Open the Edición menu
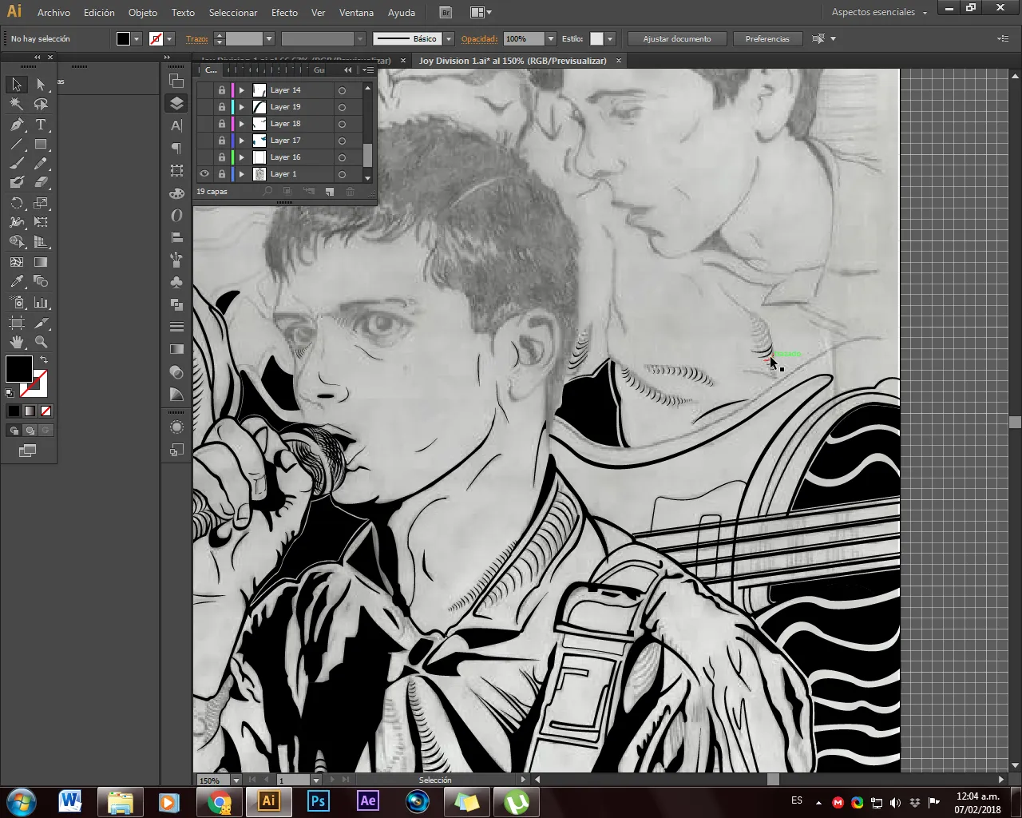Viewport: 1022px width, 818px height. point(99,12)
